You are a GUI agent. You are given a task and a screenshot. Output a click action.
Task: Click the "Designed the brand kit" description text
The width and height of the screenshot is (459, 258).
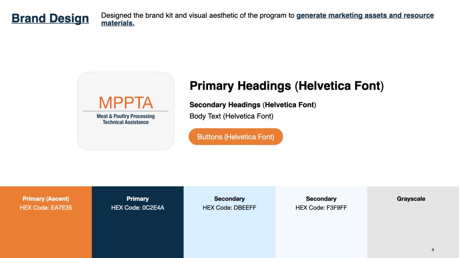[197, 15]
